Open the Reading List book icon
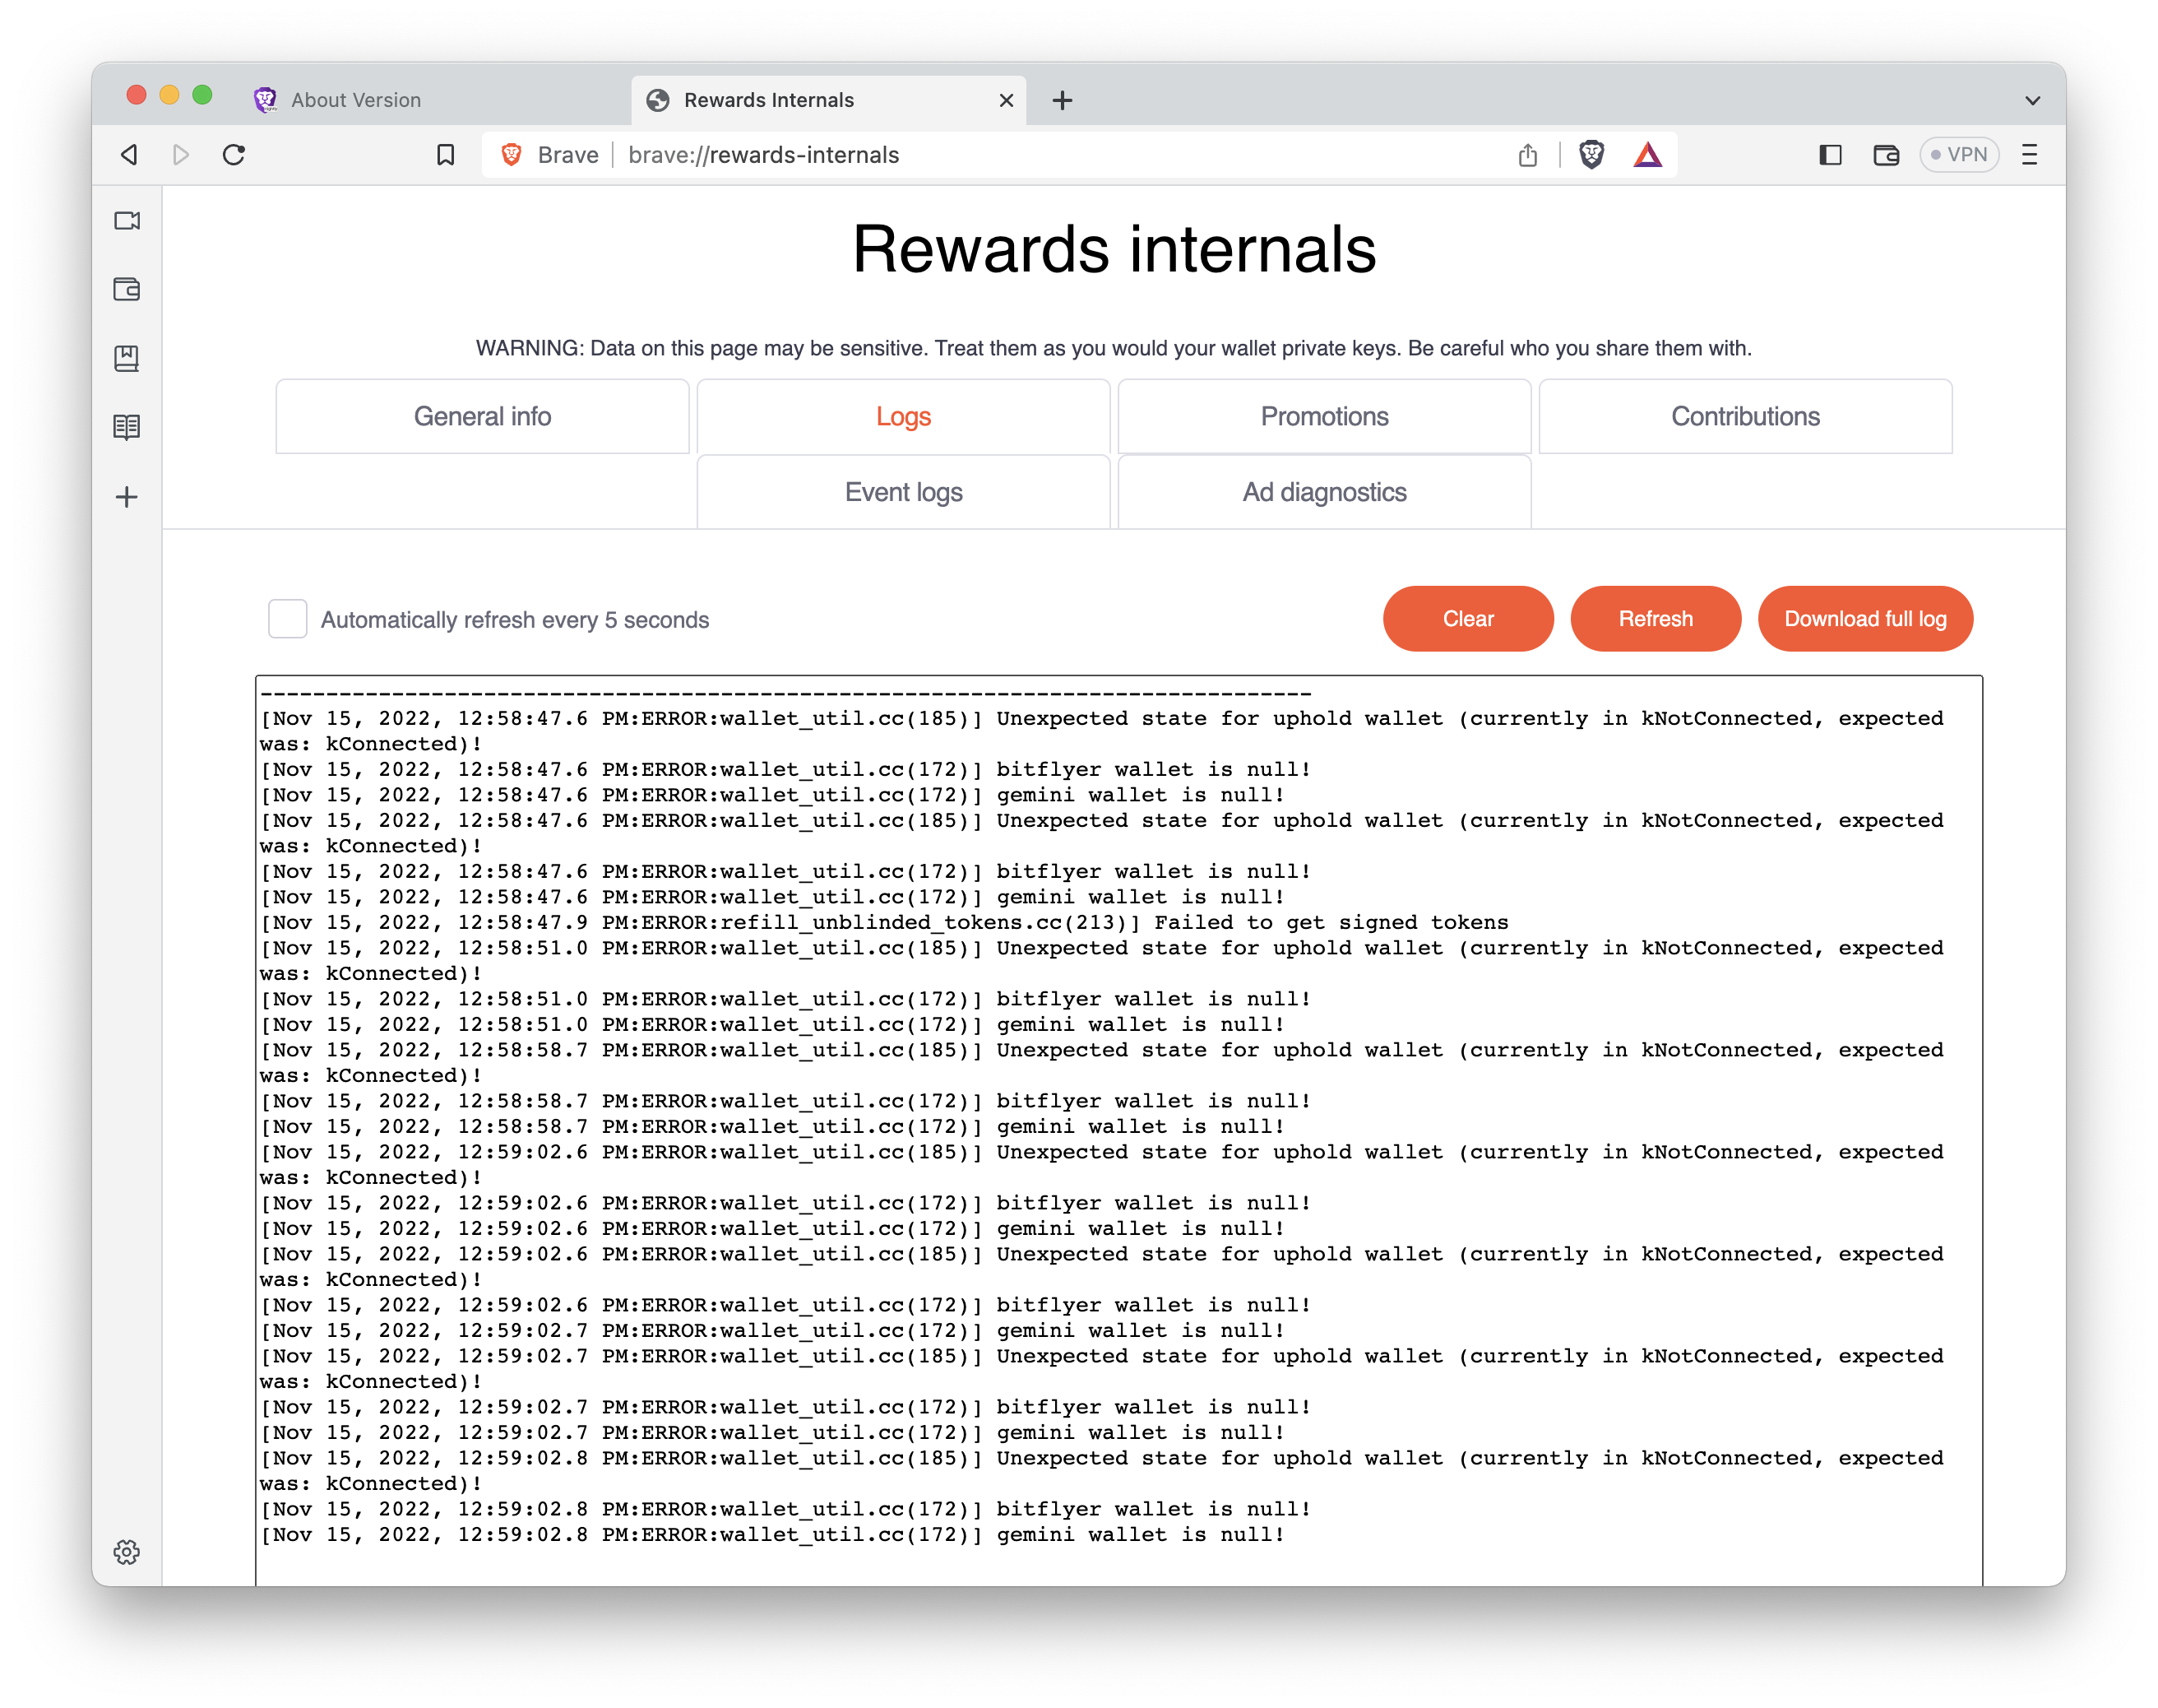Screen dimensions: 2158x1708 [127, 427]
